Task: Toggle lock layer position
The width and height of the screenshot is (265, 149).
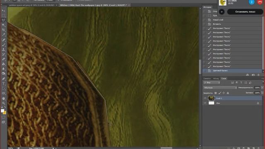Action: coord(224,93)
